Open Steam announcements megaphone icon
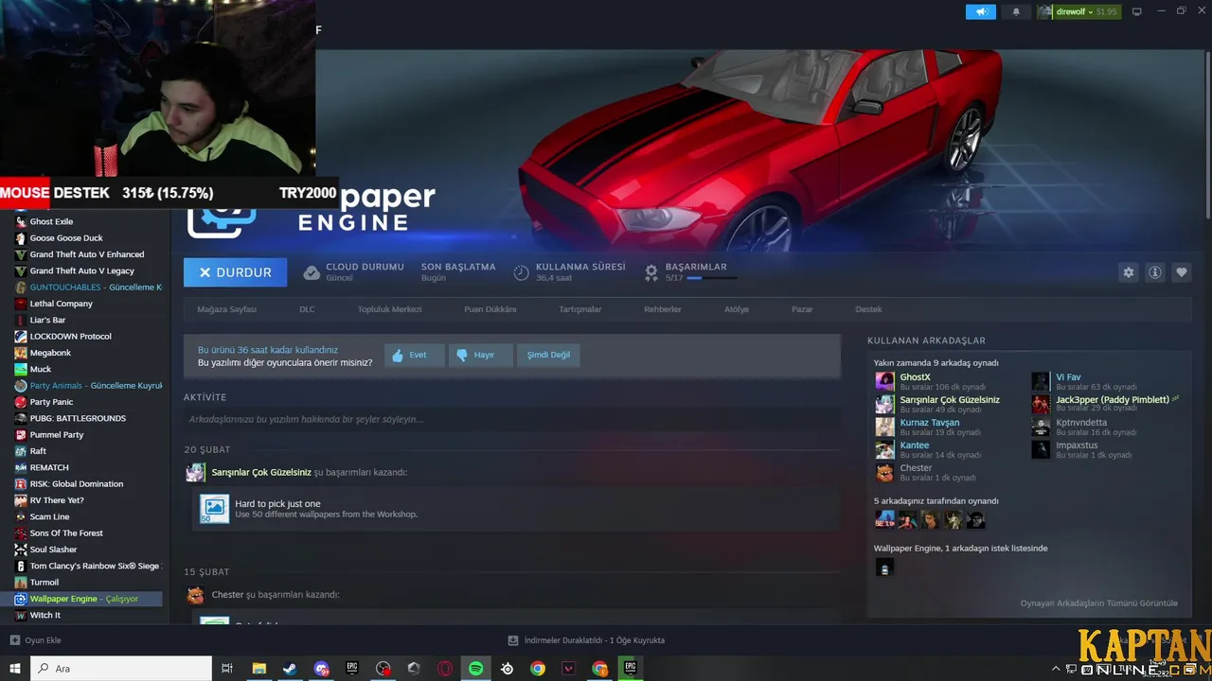Viewport: 1212px width, 681px height. 981,11
